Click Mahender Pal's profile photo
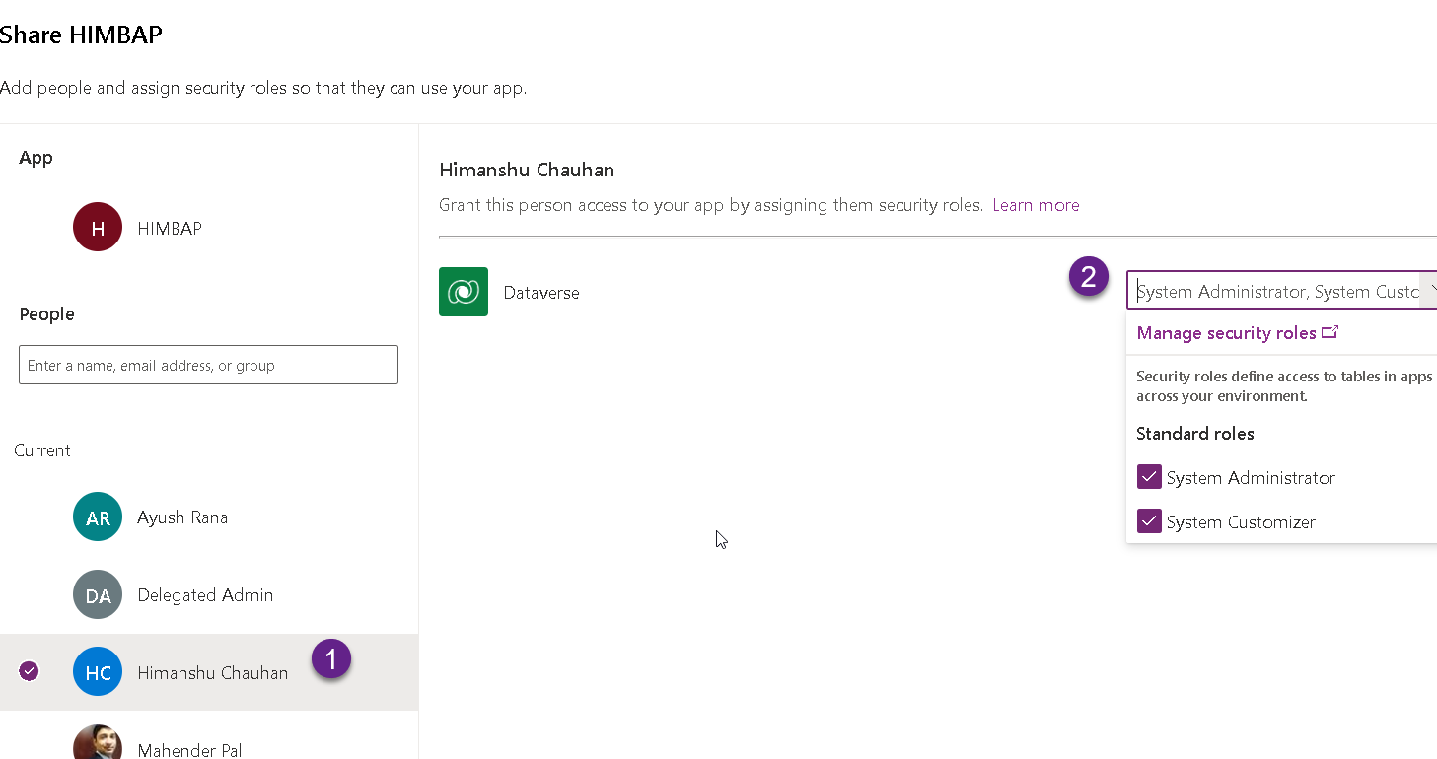The image size is (1437, 759). tap(98, 744)
